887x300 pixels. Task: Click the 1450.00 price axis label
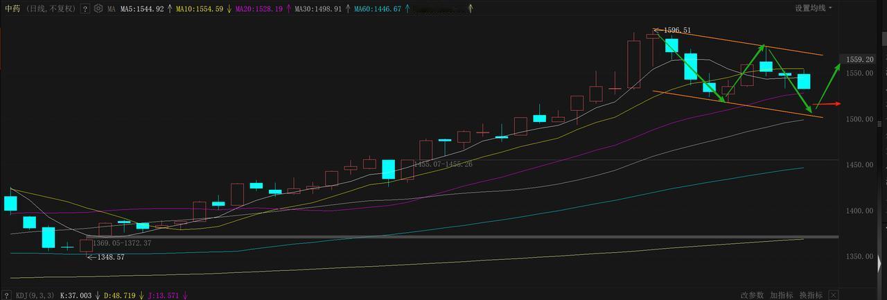860,165
